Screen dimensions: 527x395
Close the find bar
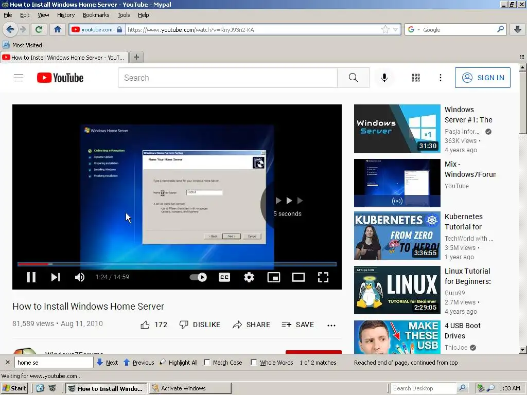click(8, 362)
